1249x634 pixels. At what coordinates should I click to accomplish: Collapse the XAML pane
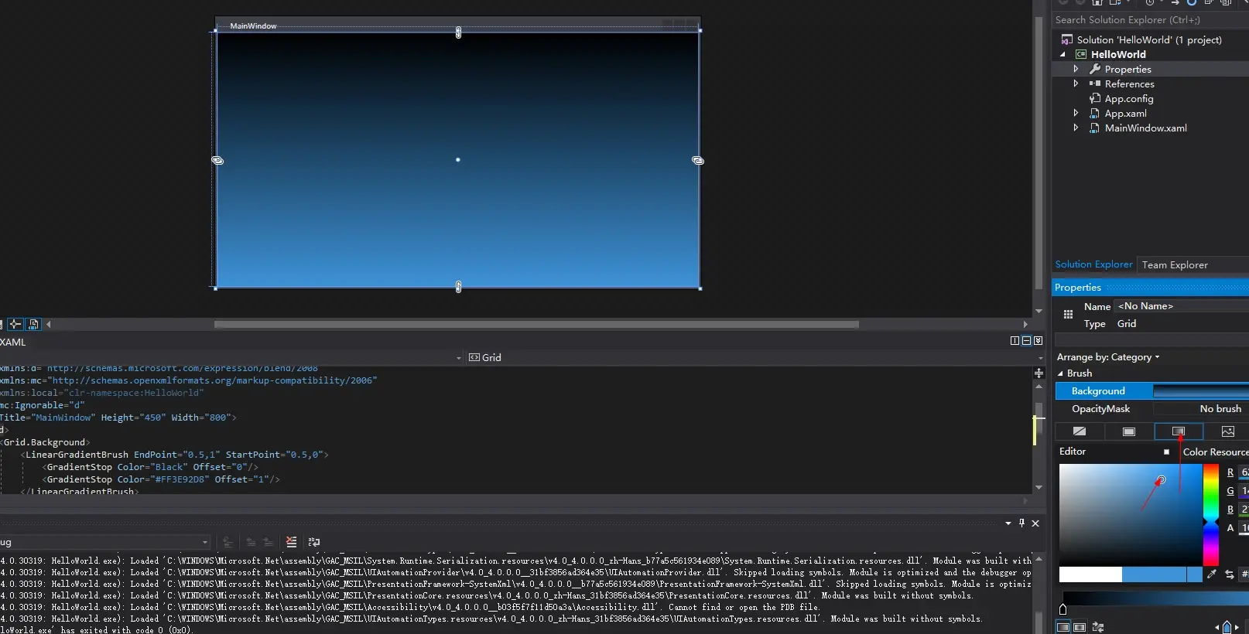[1038, 341]
